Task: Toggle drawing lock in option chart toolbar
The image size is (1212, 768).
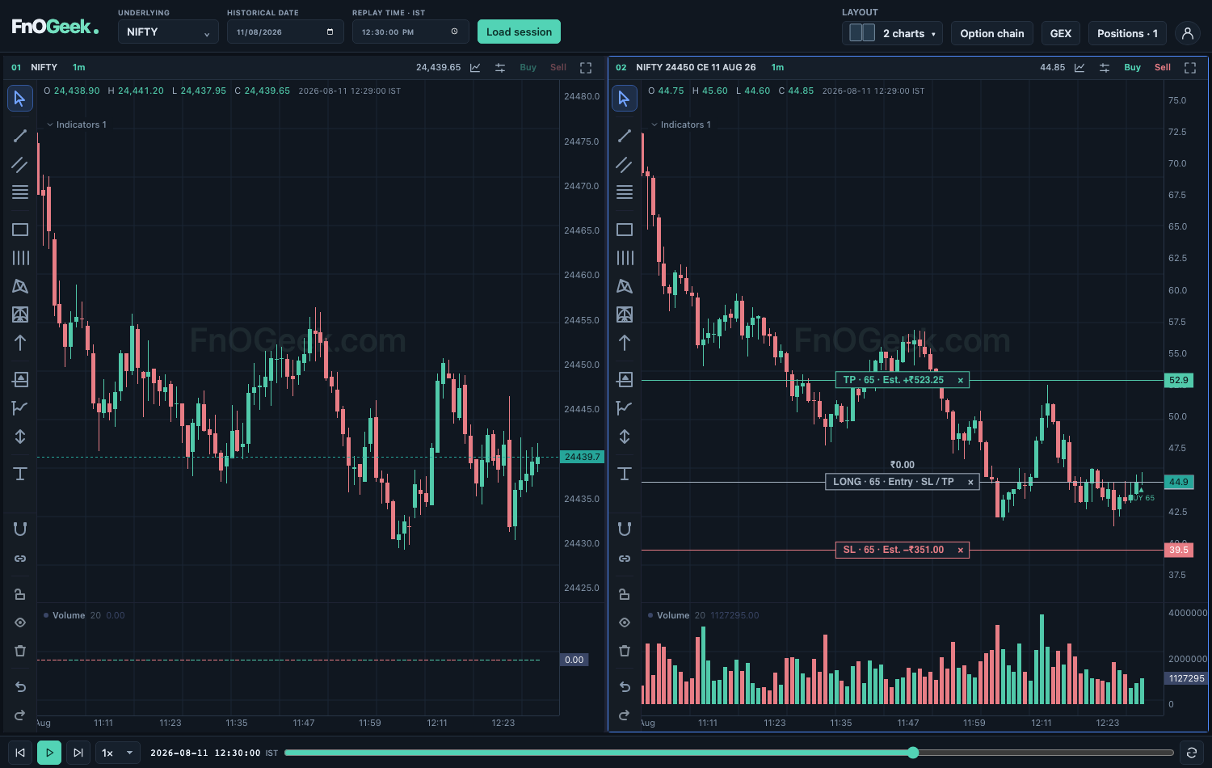Action: [x=625, y=594]
